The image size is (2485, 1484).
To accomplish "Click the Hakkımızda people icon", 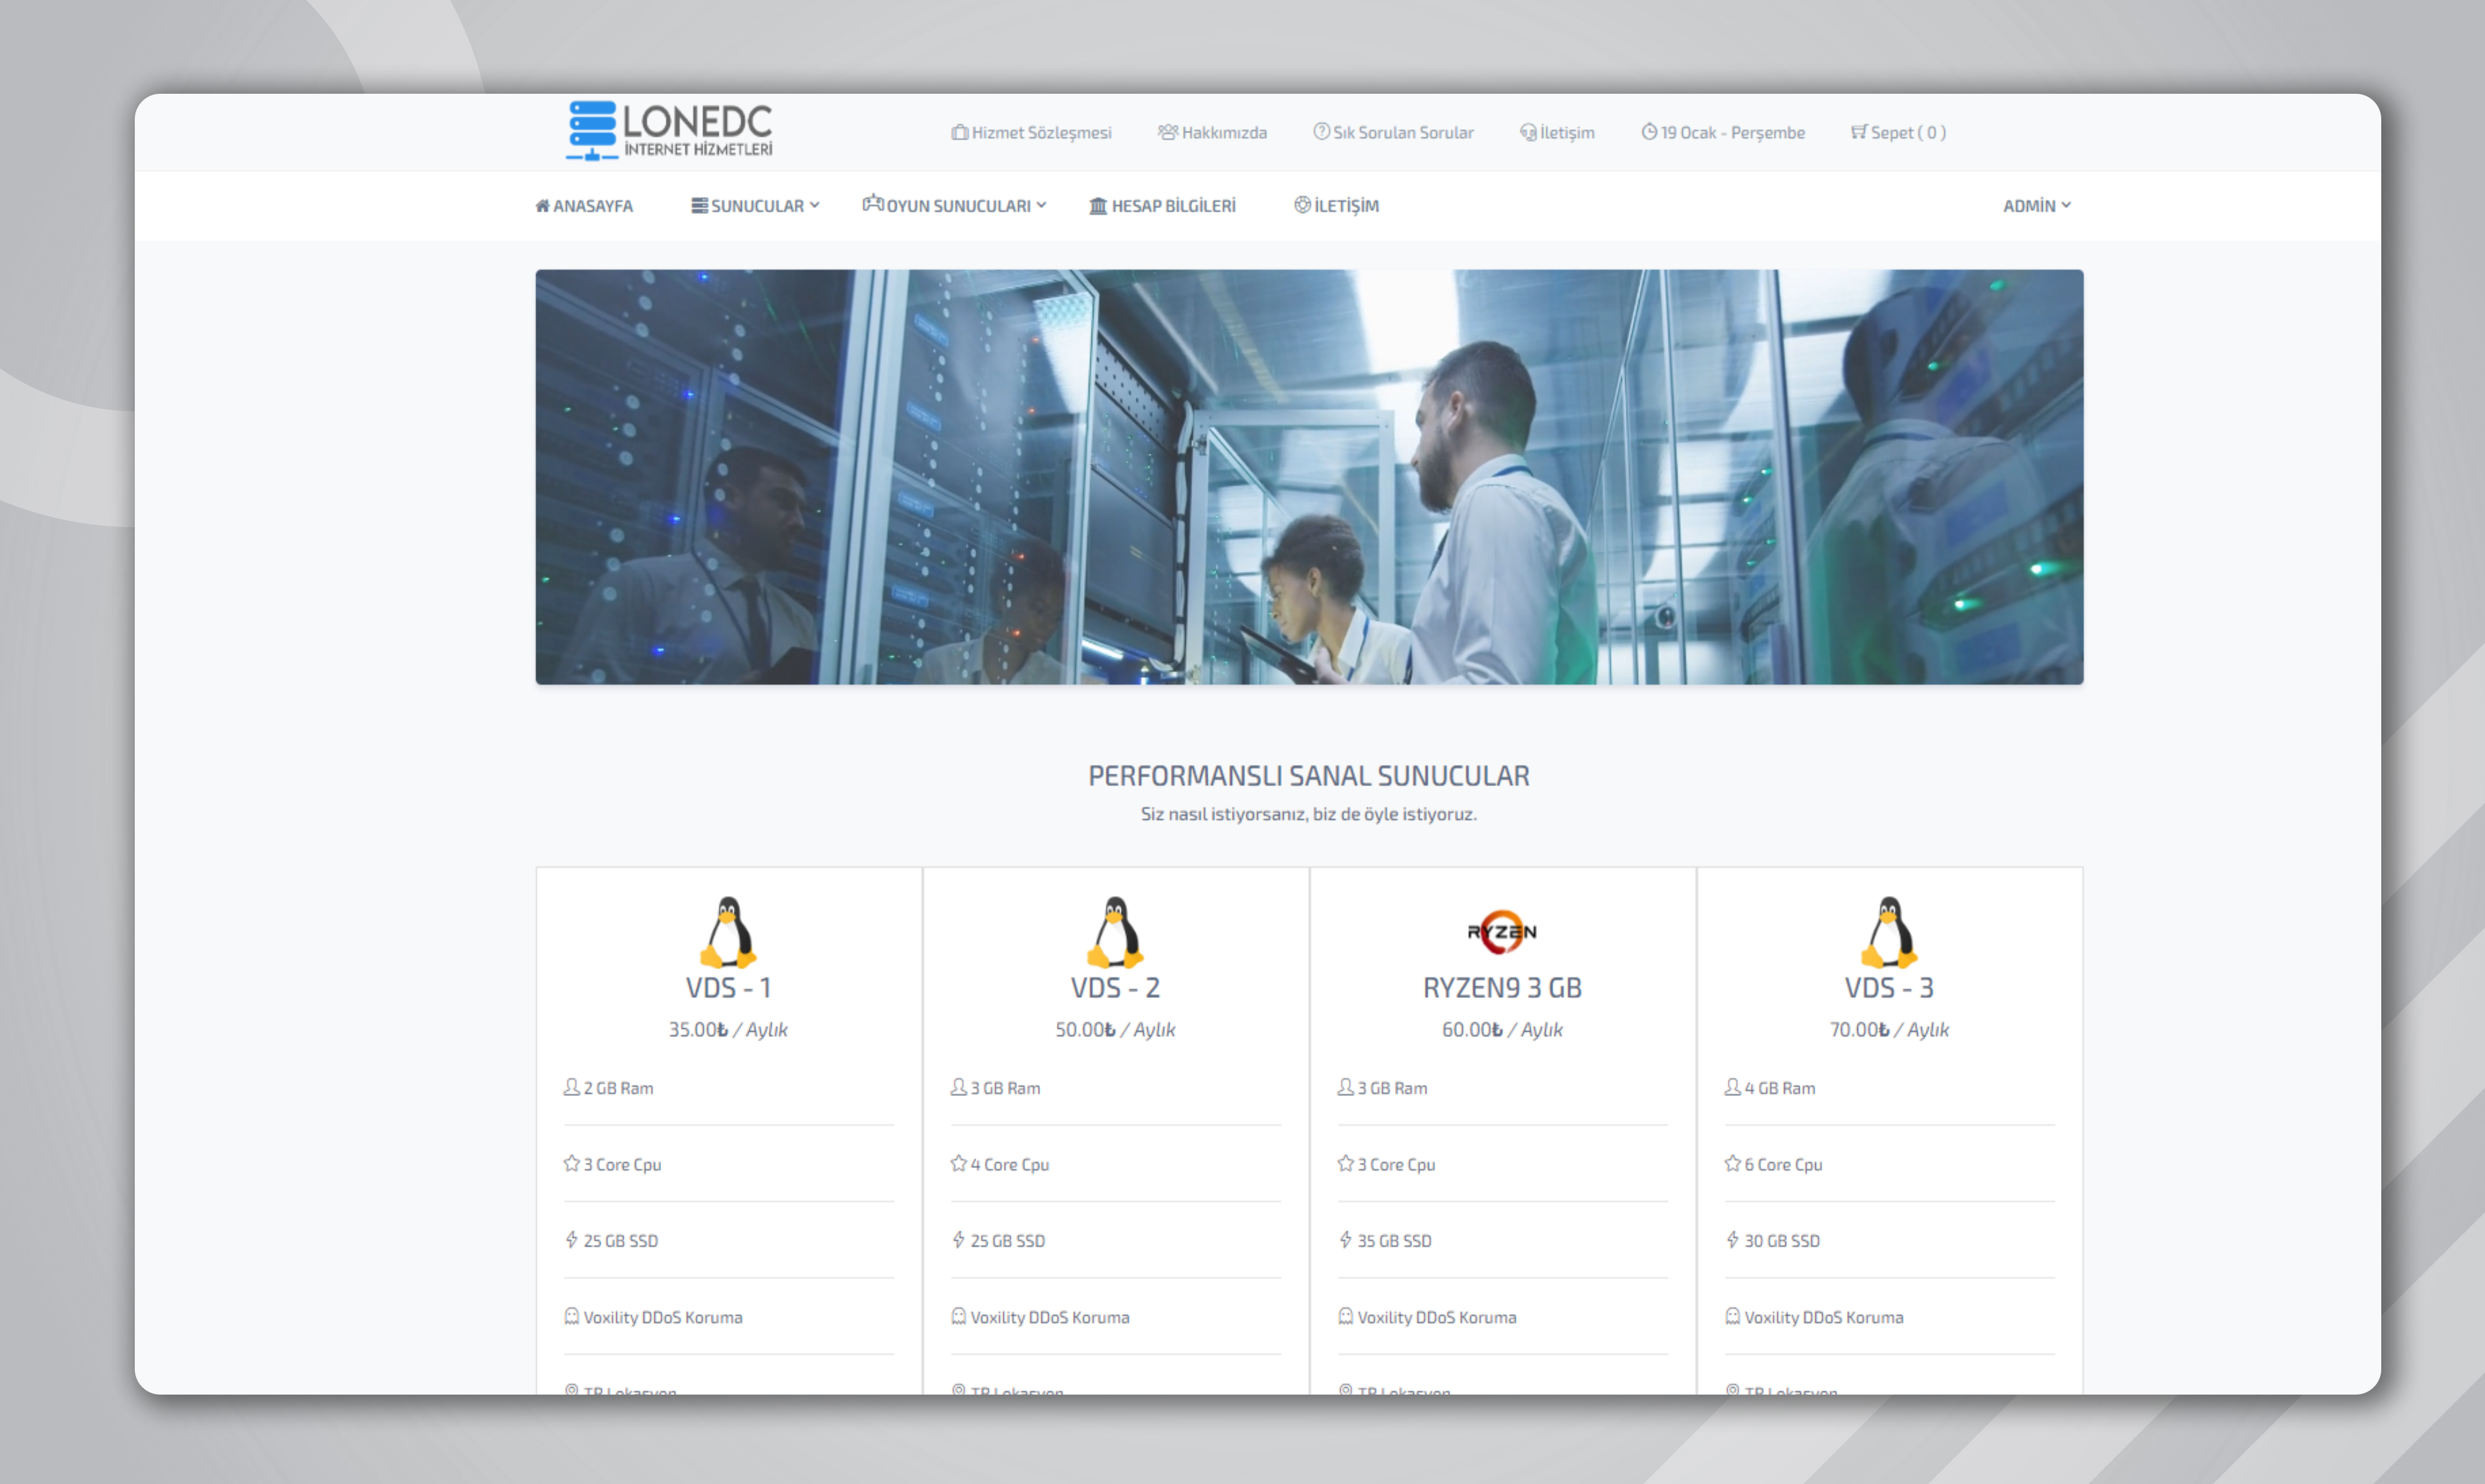I will 1167,132.
